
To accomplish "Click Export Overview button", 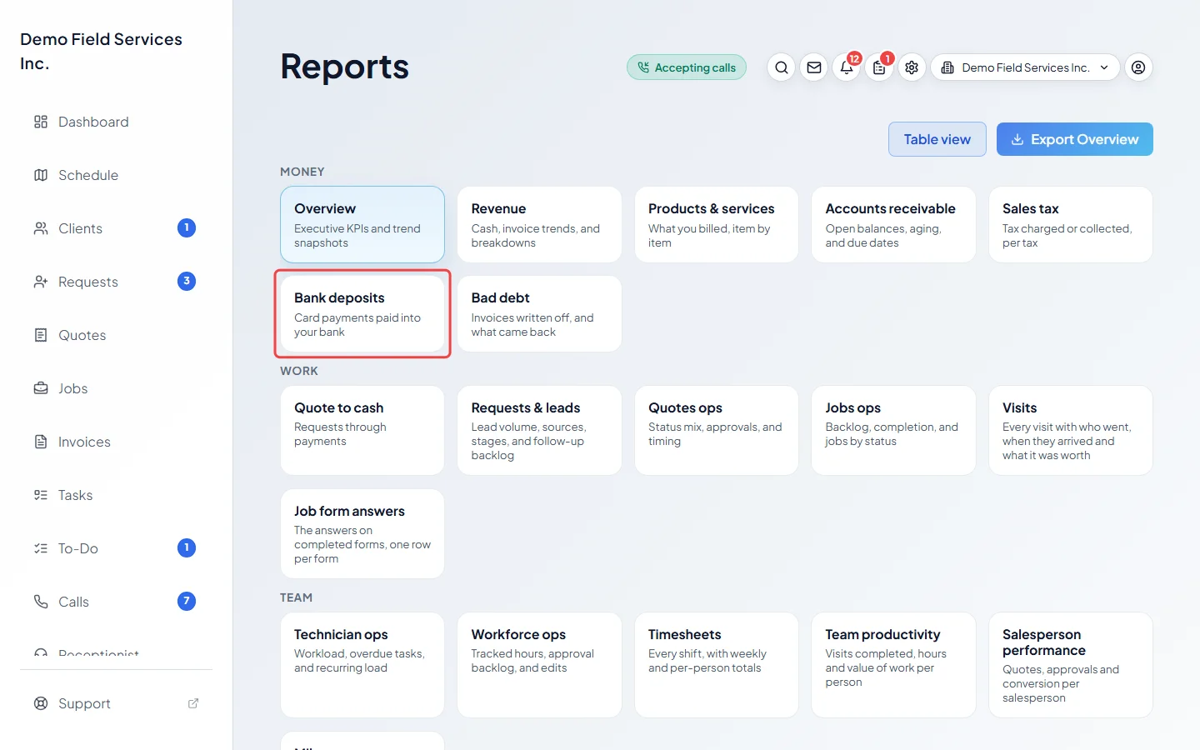I will [x=1075, y=139].
